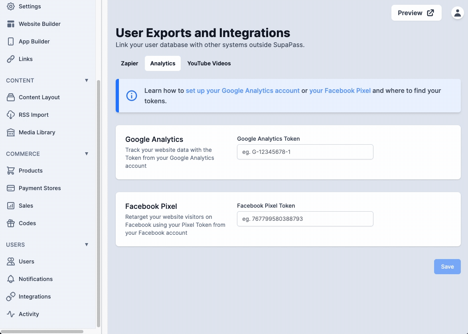Open 'your Facebook Pixel' help link
The height and width of the screenshot is (334, 468).
(x=340, y=90)
